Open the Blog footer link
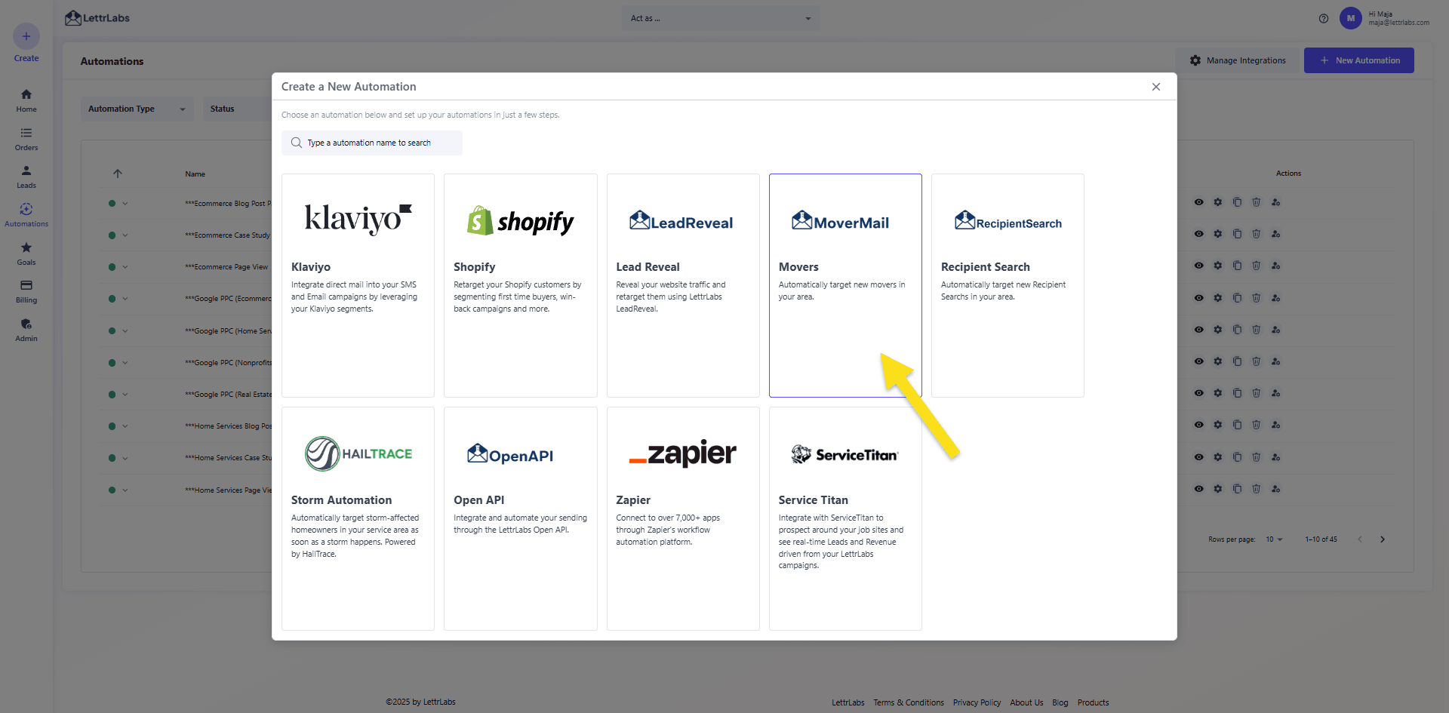Screen dimensions: 1449x713 click(x=1060, y=702)
